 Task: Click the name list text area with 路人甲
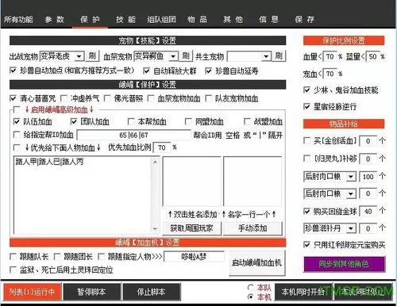[83, 195]
